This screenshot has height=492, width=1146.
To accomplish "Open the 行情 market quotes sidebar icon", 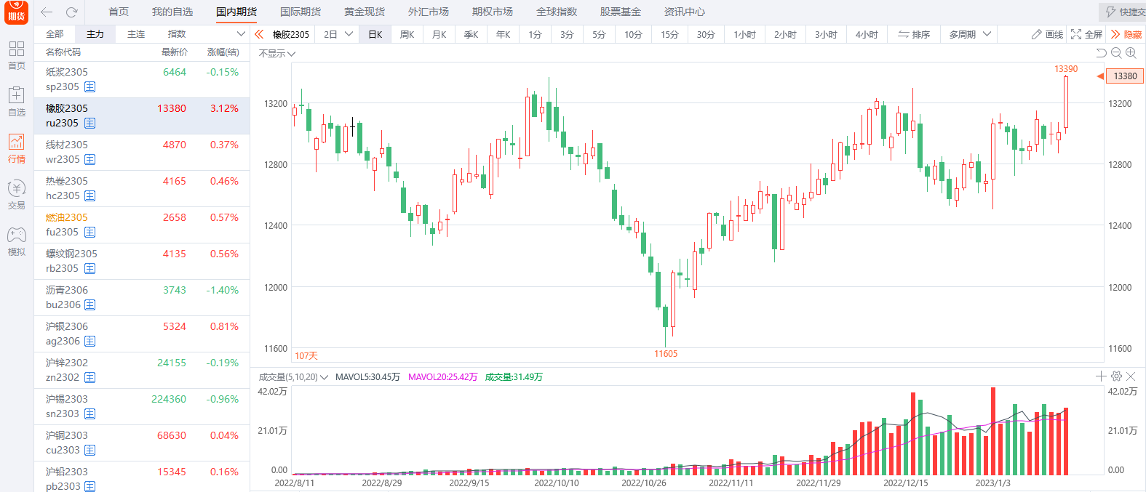I will [x=16, y=148].
